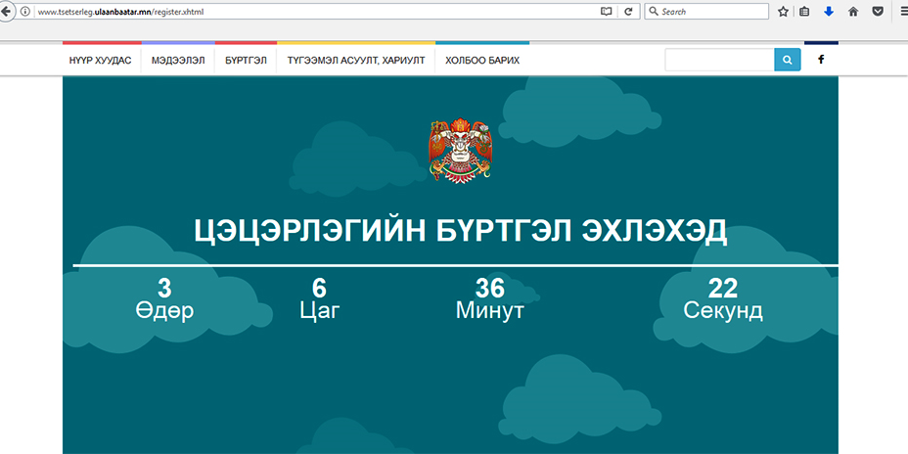Click the Ulaanbaatar city emblem image
This screenshot has width=908, height=454.
(x=460, y=150)
